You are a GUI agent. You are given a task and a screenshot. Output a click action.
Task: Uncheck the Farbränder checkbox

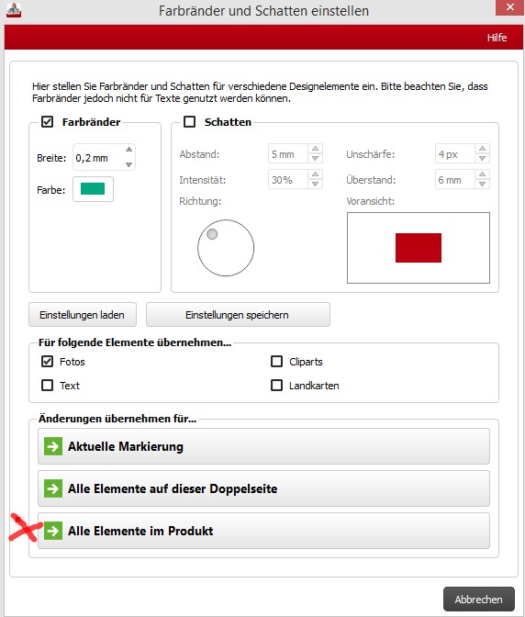[47, 121]
